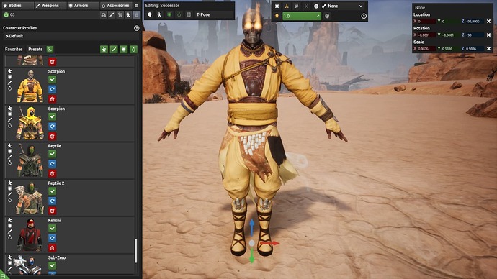Click the blue Z axis gizmo arrow
Image resolution: width=497 pixels, height=279 pixels.
251,227
